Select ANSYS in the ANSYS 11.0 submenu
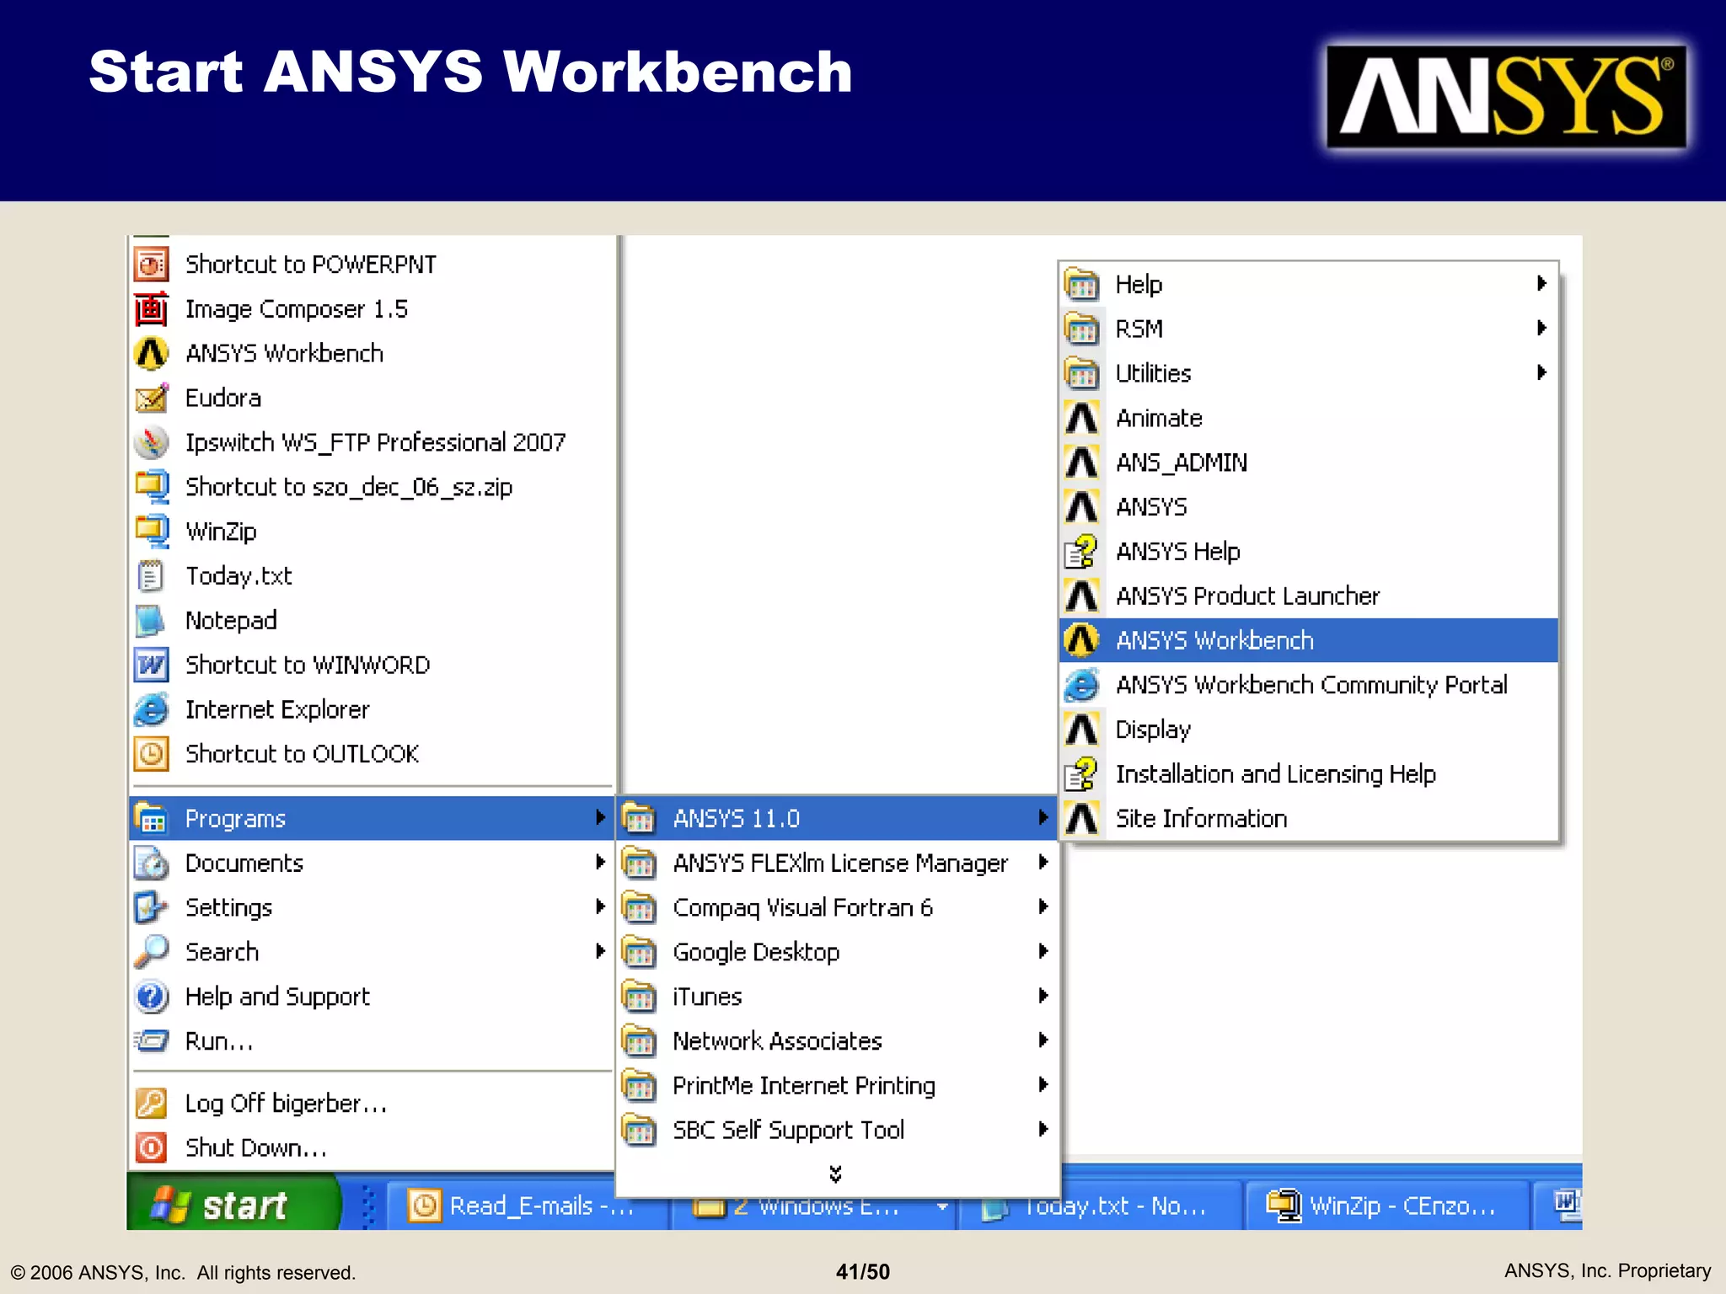Viewport: 1726px width, 1294px height. [x=1308, y=507]
